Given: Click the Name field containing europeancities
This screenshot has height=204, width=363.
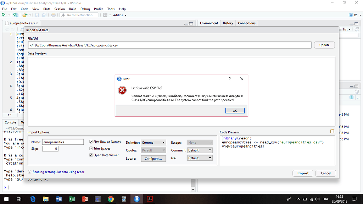Looking at the screenshot, I should [63, 142].
